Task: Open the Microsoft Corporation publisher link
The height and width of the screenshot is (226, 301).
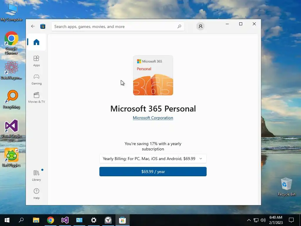Action: point(153,118)
